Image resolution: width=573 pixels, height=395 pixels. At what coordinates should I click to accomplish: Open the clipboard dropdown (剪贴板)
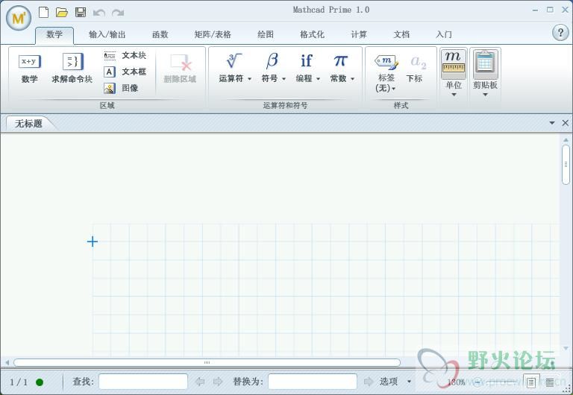point(485,73)
